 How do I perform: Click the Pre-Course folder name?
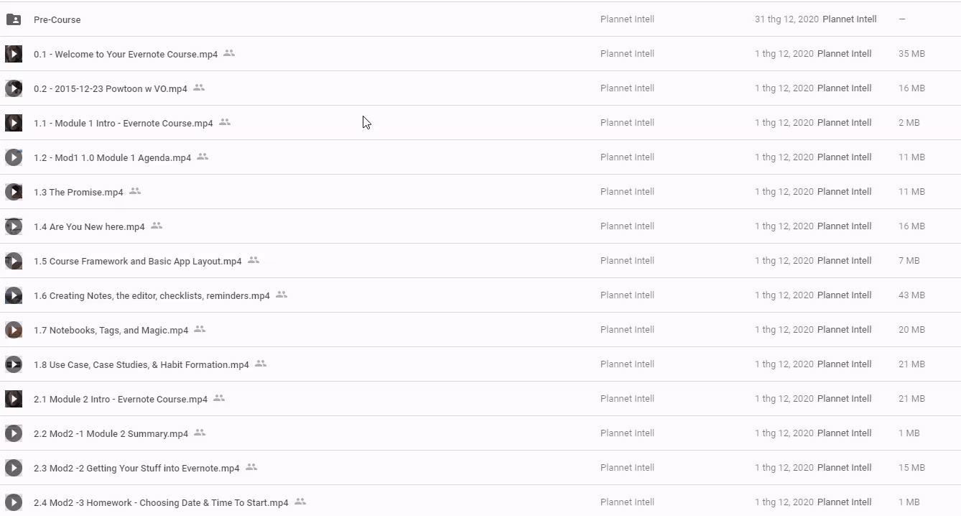tap(57, 19)
